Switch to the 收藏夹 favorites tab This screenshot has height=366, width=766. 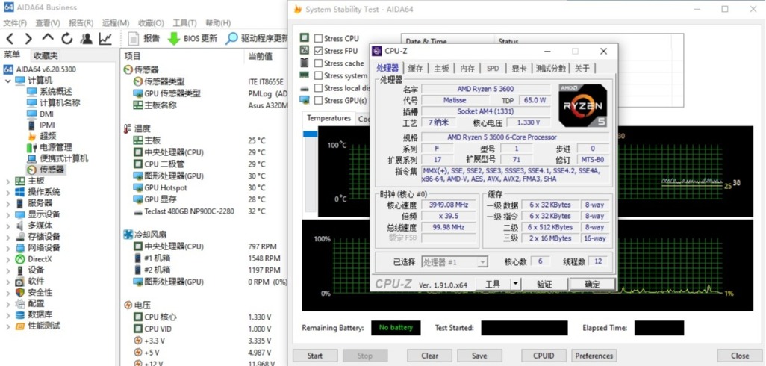46,56
